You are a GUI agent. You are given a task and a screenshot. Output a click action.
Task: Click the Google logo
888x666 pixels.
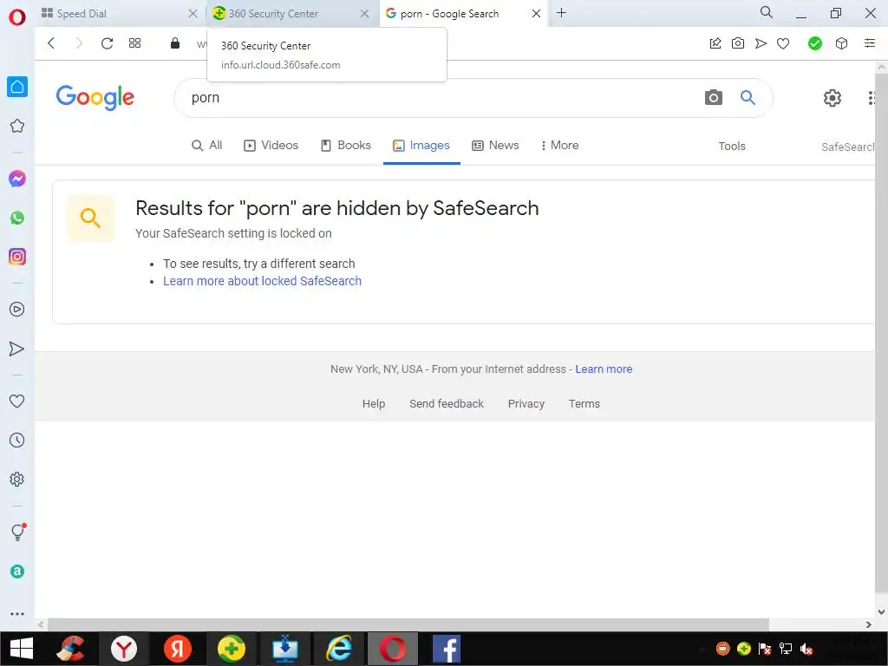[x=95, y=97]
